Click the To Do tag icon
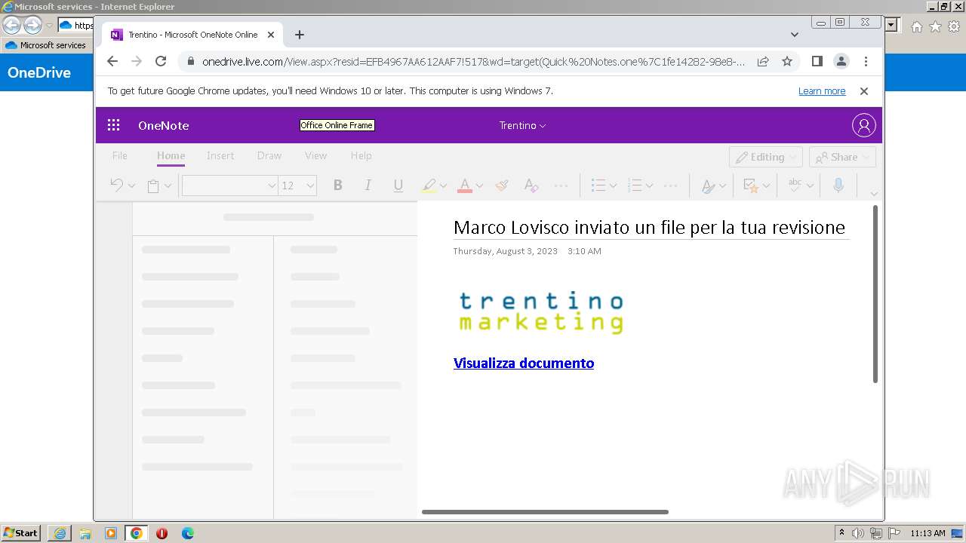 [x=751, y=186]
